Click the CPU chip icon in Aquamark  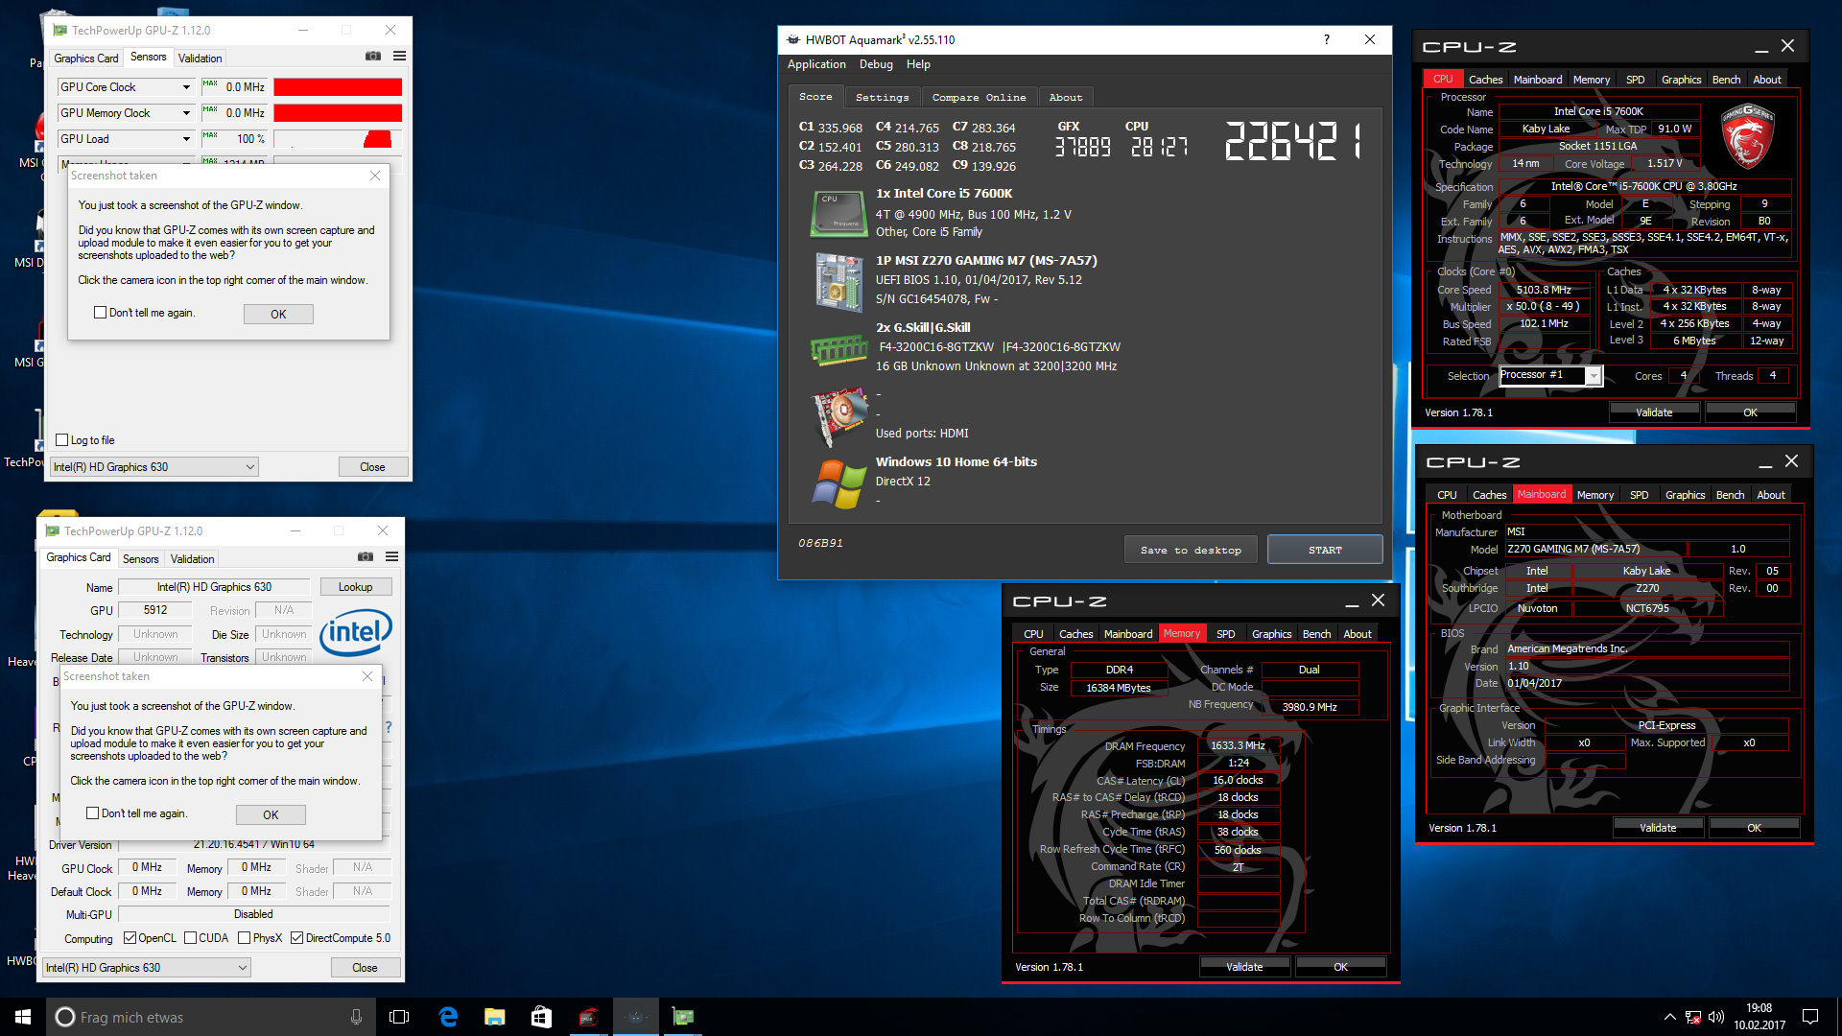point(838,214)
